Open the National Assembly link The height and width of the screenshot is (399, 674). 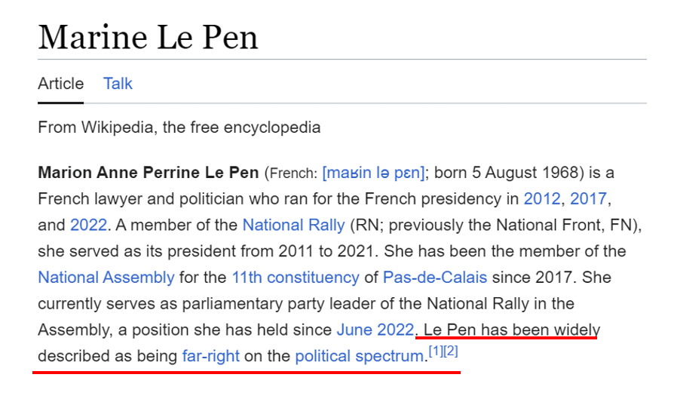106,277
